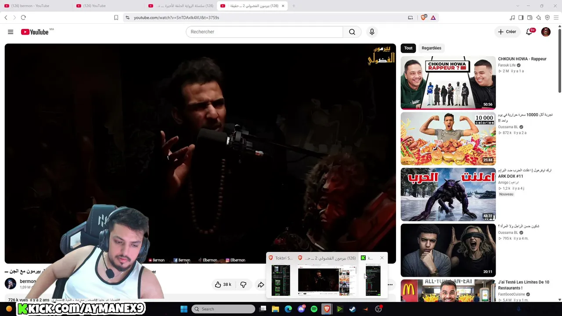Open the 'CHKOUN HOWA - Rappeur' video thumbnail
562x316 pixels.
point(448,83)
